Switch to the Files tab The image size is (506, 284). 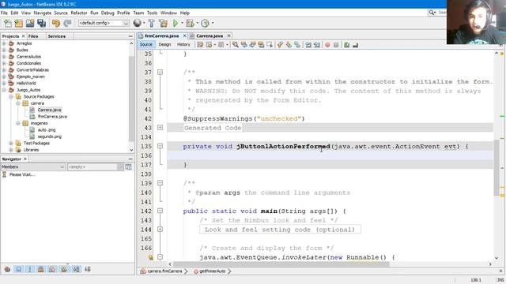pos(33,36)
